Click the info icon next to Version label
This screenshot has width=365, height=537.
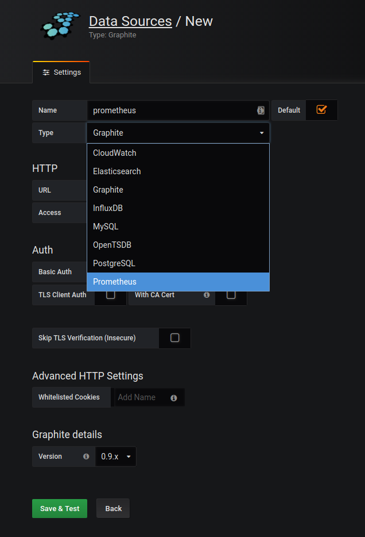tap(86, 457)
